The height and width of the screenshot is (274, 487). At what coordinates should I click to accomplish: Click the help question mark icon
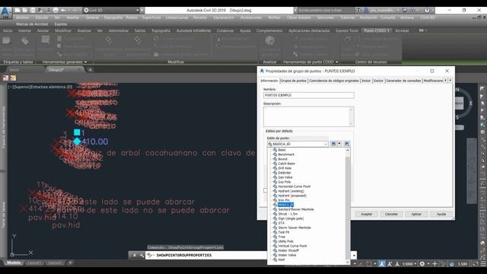coord(427,10)
